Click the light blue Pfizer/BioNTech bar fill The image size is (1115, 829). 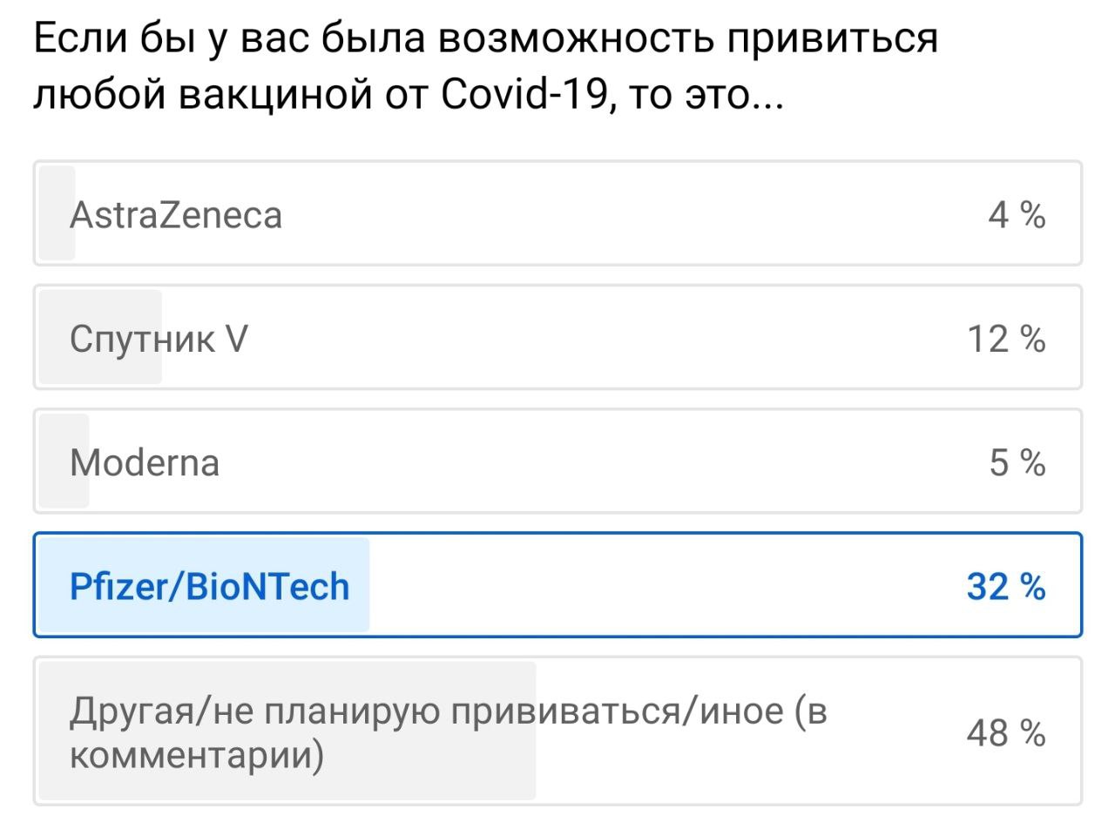(204, 584)
